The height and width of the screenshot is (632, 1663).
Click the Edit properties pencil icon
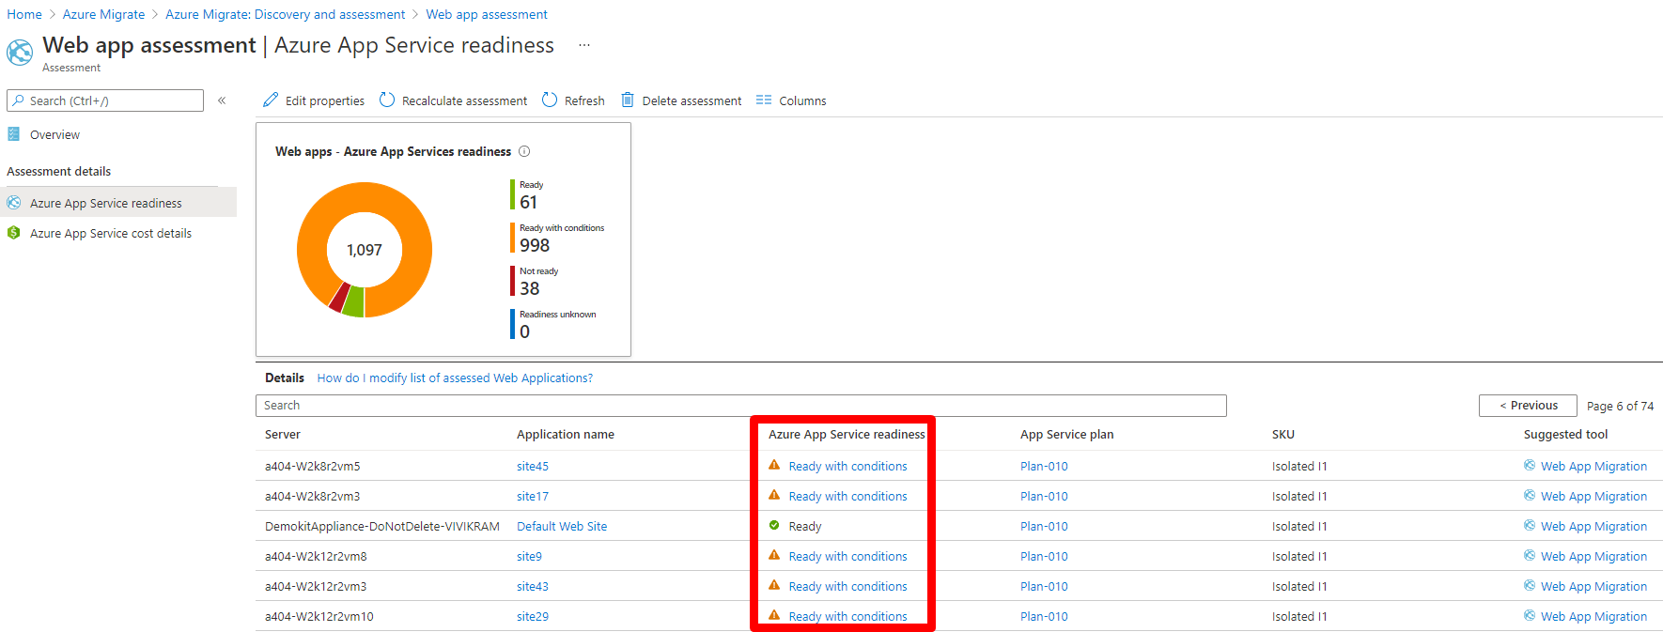[271, 100]
